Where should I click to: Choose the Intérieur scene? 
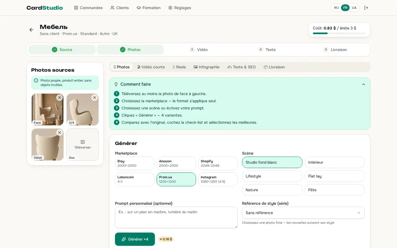click(x=335, y=162)
